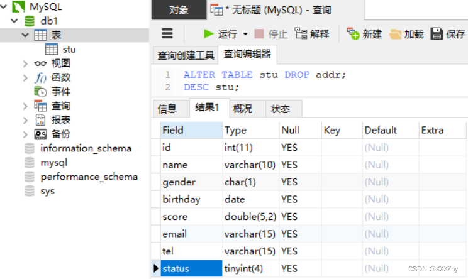Click the information_schema database icon
This screenshot has height=279, width=468.
point(29,148)
